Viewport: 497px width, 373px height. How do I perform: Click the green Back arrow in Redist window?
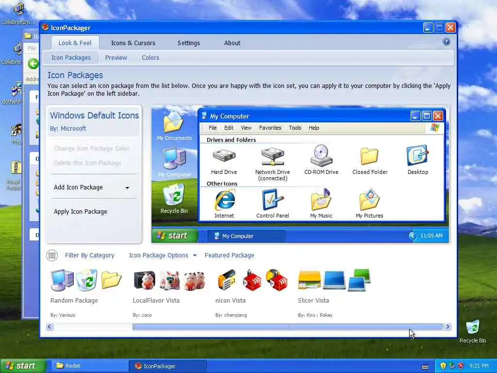33,64
